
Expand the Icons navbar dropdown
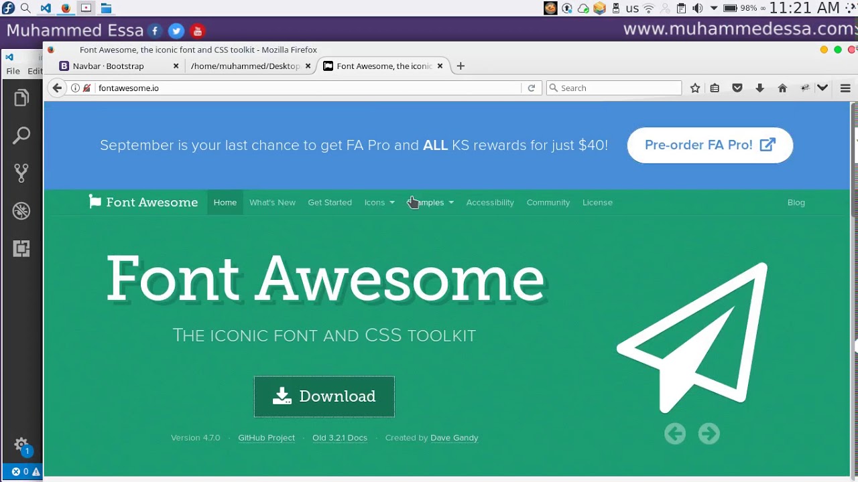tap(379, 202)
